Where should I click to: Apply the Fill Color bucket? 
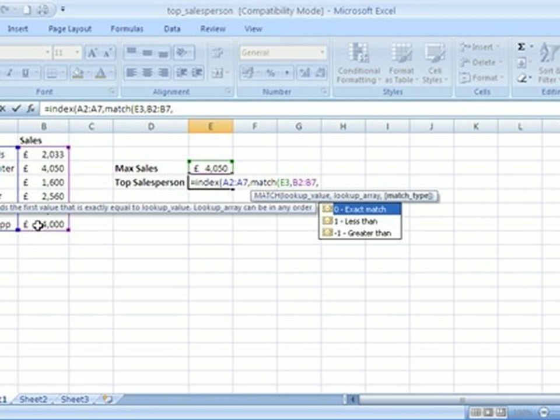click(x=78, y=73)
